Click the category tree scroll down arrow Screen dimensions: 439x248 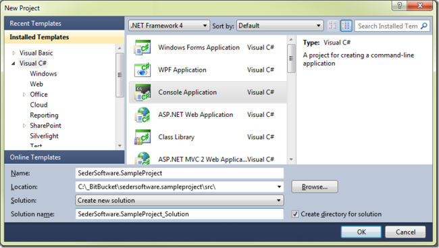click(x=120, y=145)
